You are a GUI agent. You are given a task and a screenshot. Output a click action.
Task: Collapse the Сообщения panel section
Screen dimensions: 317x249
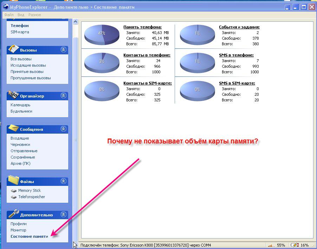click(x=63, y=129)
